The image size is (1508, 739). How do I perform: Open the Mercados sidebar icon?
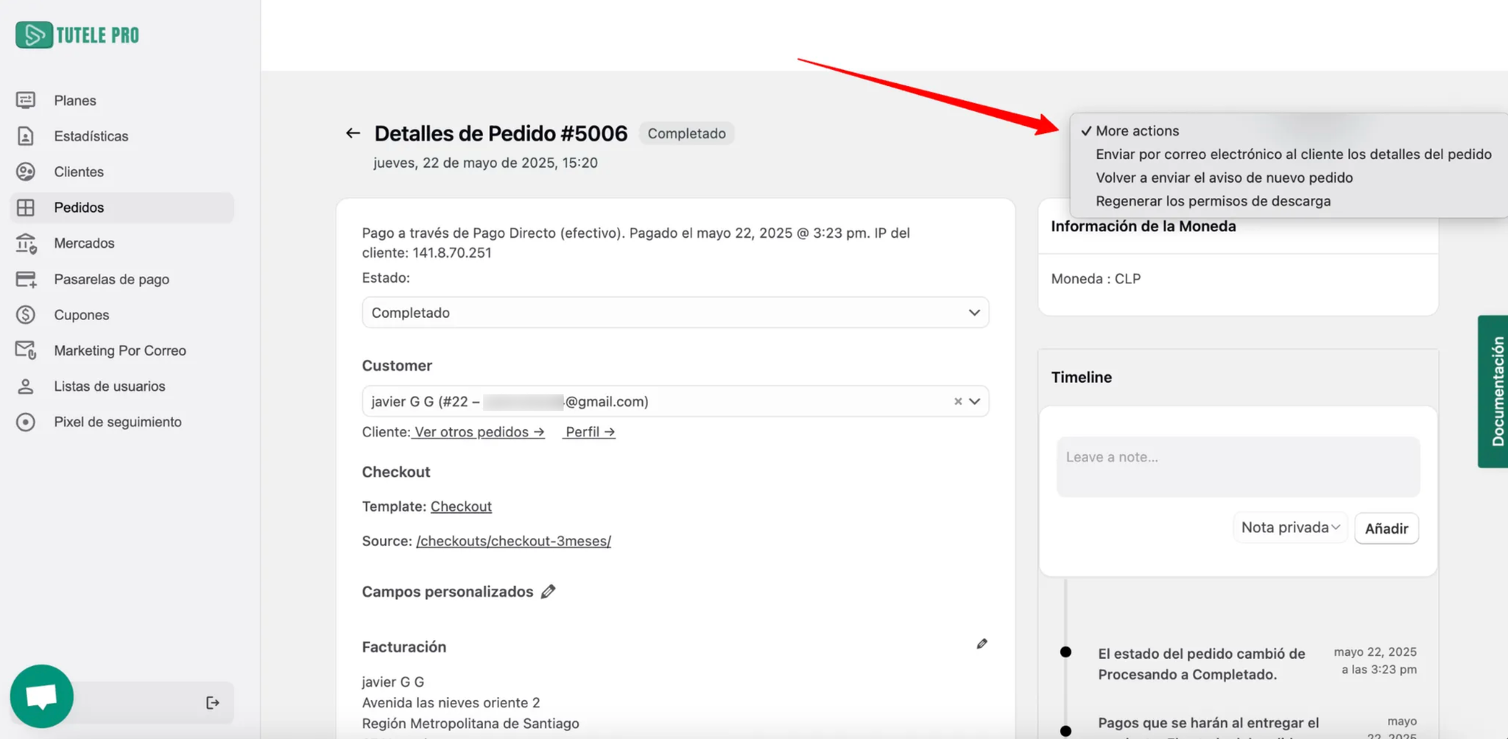click(x=26, y=243)
